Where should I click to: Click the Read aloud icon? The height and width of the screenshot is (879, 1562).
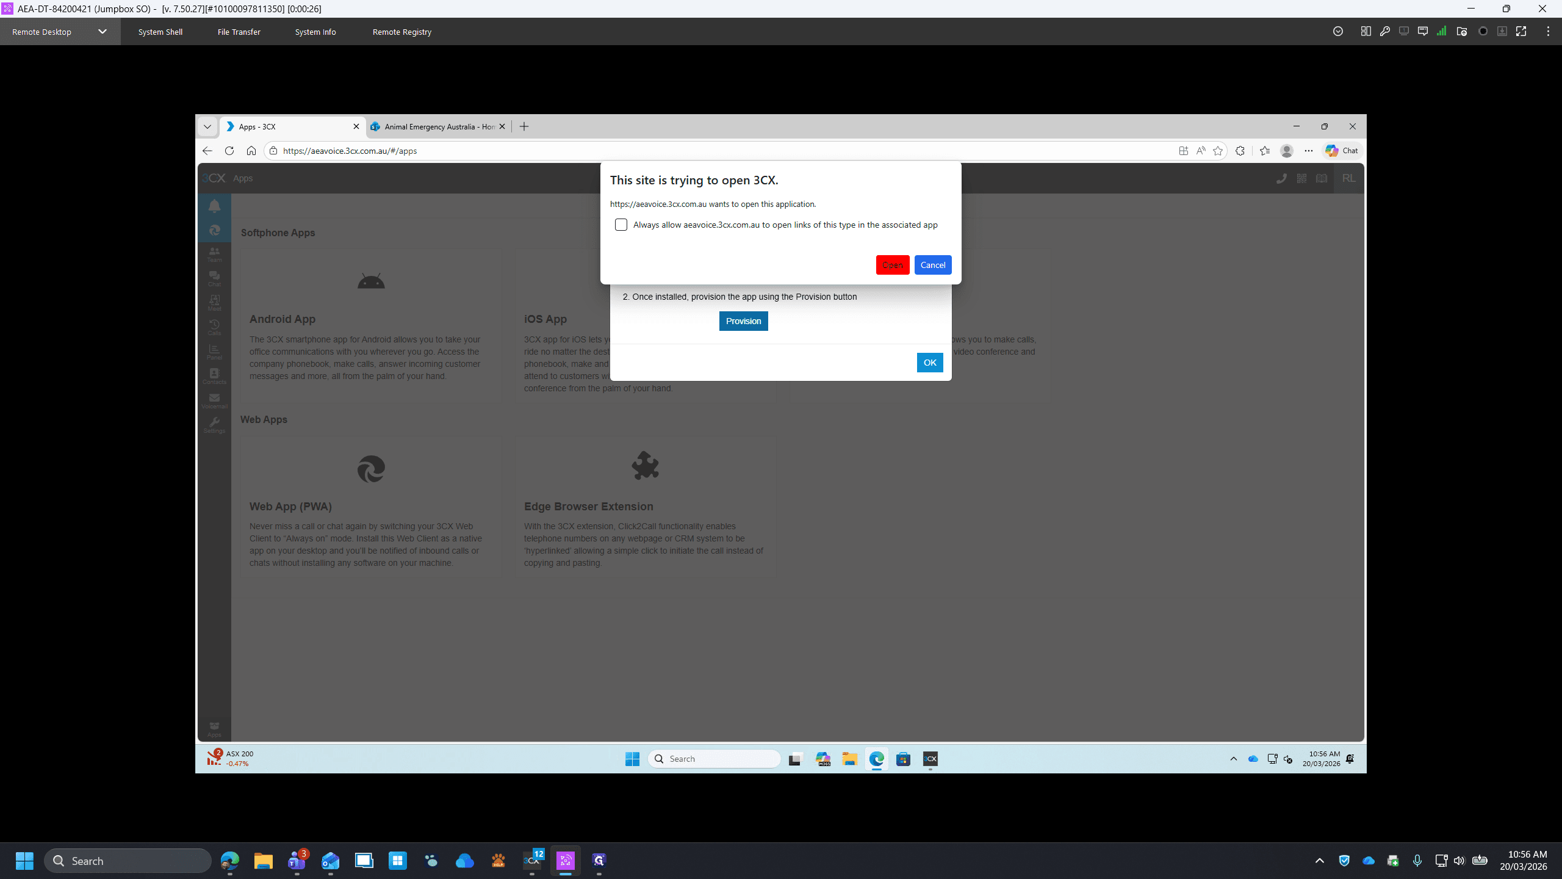pos(1201,151)
